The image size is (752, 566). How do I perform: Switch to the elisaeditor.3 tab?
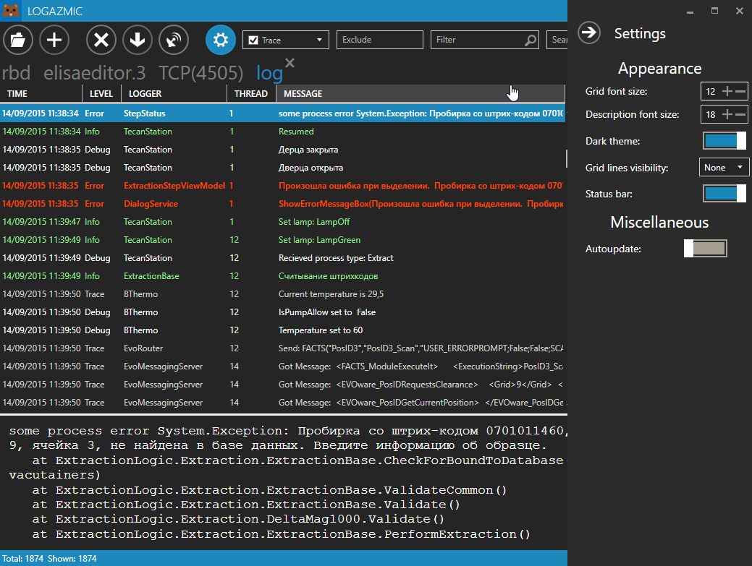95,73
